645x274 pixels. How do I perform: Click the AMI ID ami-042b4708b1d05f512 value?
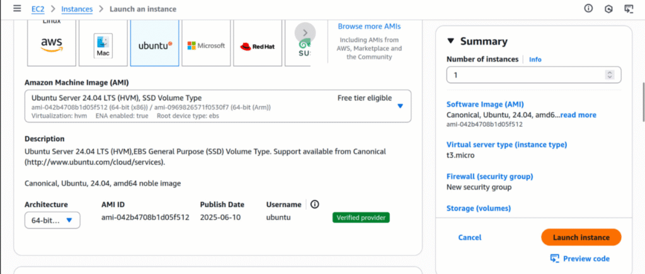[146, 217]
